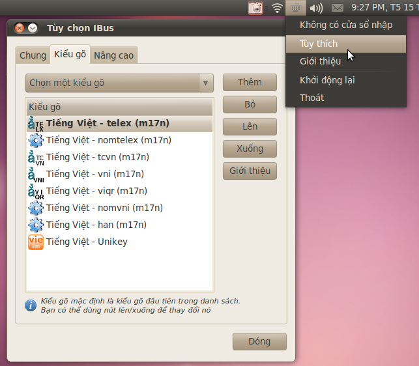The image size is (419, 366).
Task: Click the viqr input method icon
Action: point(35,191)
